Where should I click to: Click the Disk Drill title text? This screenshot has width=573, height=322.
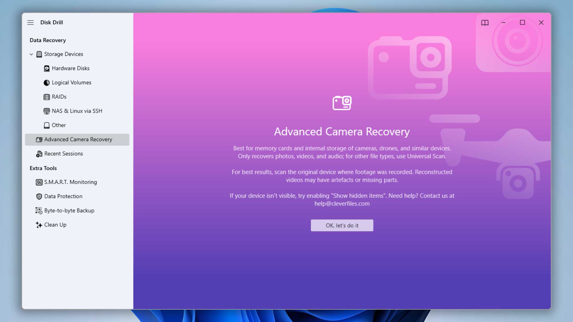52,22
